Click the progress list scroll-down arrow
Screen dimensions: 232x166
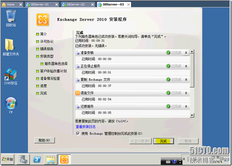pyautogui.click(x=192, y=115)
